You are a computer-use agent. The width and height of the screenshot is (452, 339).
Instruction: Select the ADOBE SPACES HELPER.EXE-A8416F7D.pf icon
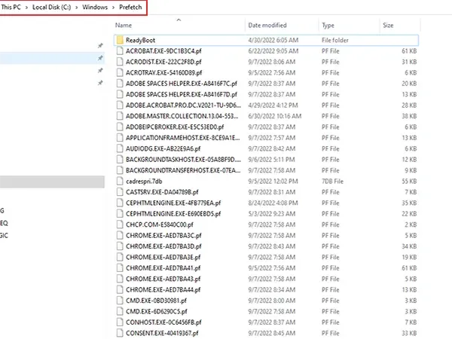click(120, 95)
